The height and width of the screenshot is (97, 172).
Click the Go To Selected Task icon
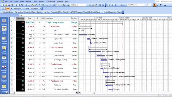pos(96,5)
